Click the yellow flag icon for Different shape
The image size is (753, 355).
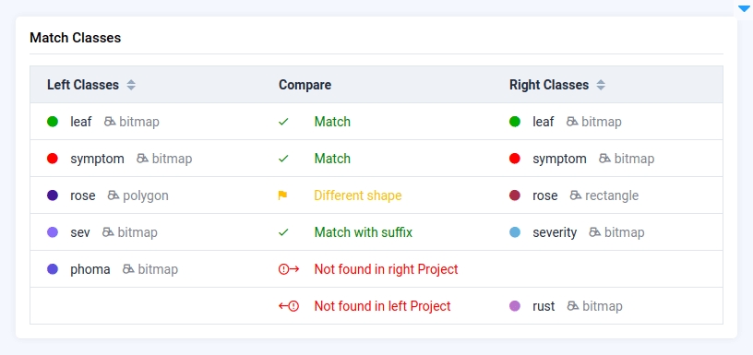(x=282, y=195)
